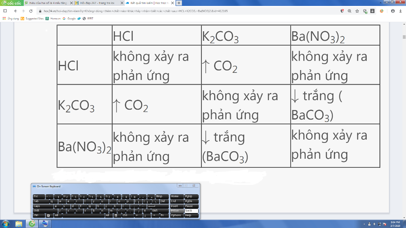The width and height of the screenshot is (406, 228).
Task: Bookmark this page with the star icon
Action: point(357,11)
